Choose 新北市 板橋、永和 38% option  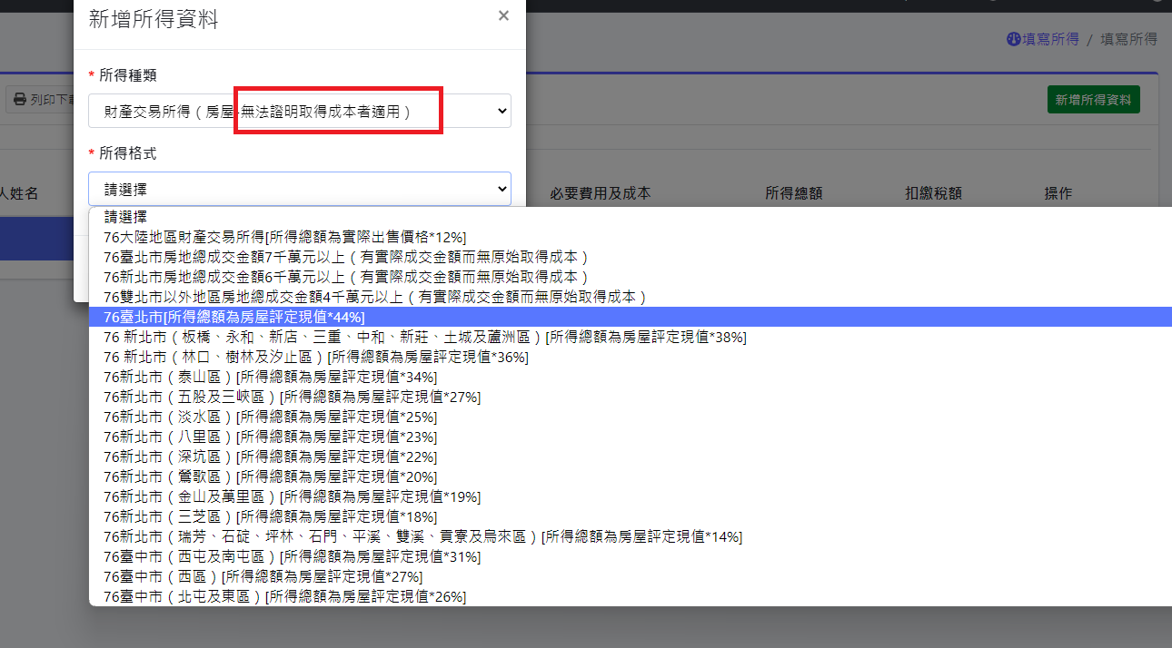[424, 337]
